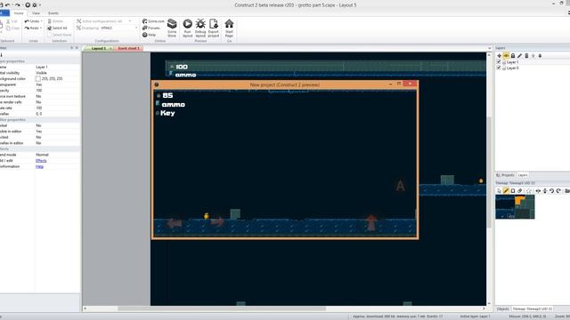
Task: Click the Cut ribbon button
Action: pos(12,21)
